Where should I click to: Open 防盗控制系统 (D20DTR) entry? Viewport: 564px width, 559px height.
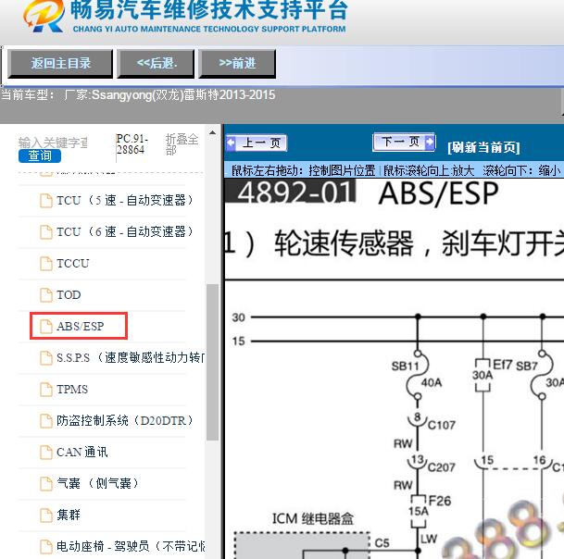point(125,420)
